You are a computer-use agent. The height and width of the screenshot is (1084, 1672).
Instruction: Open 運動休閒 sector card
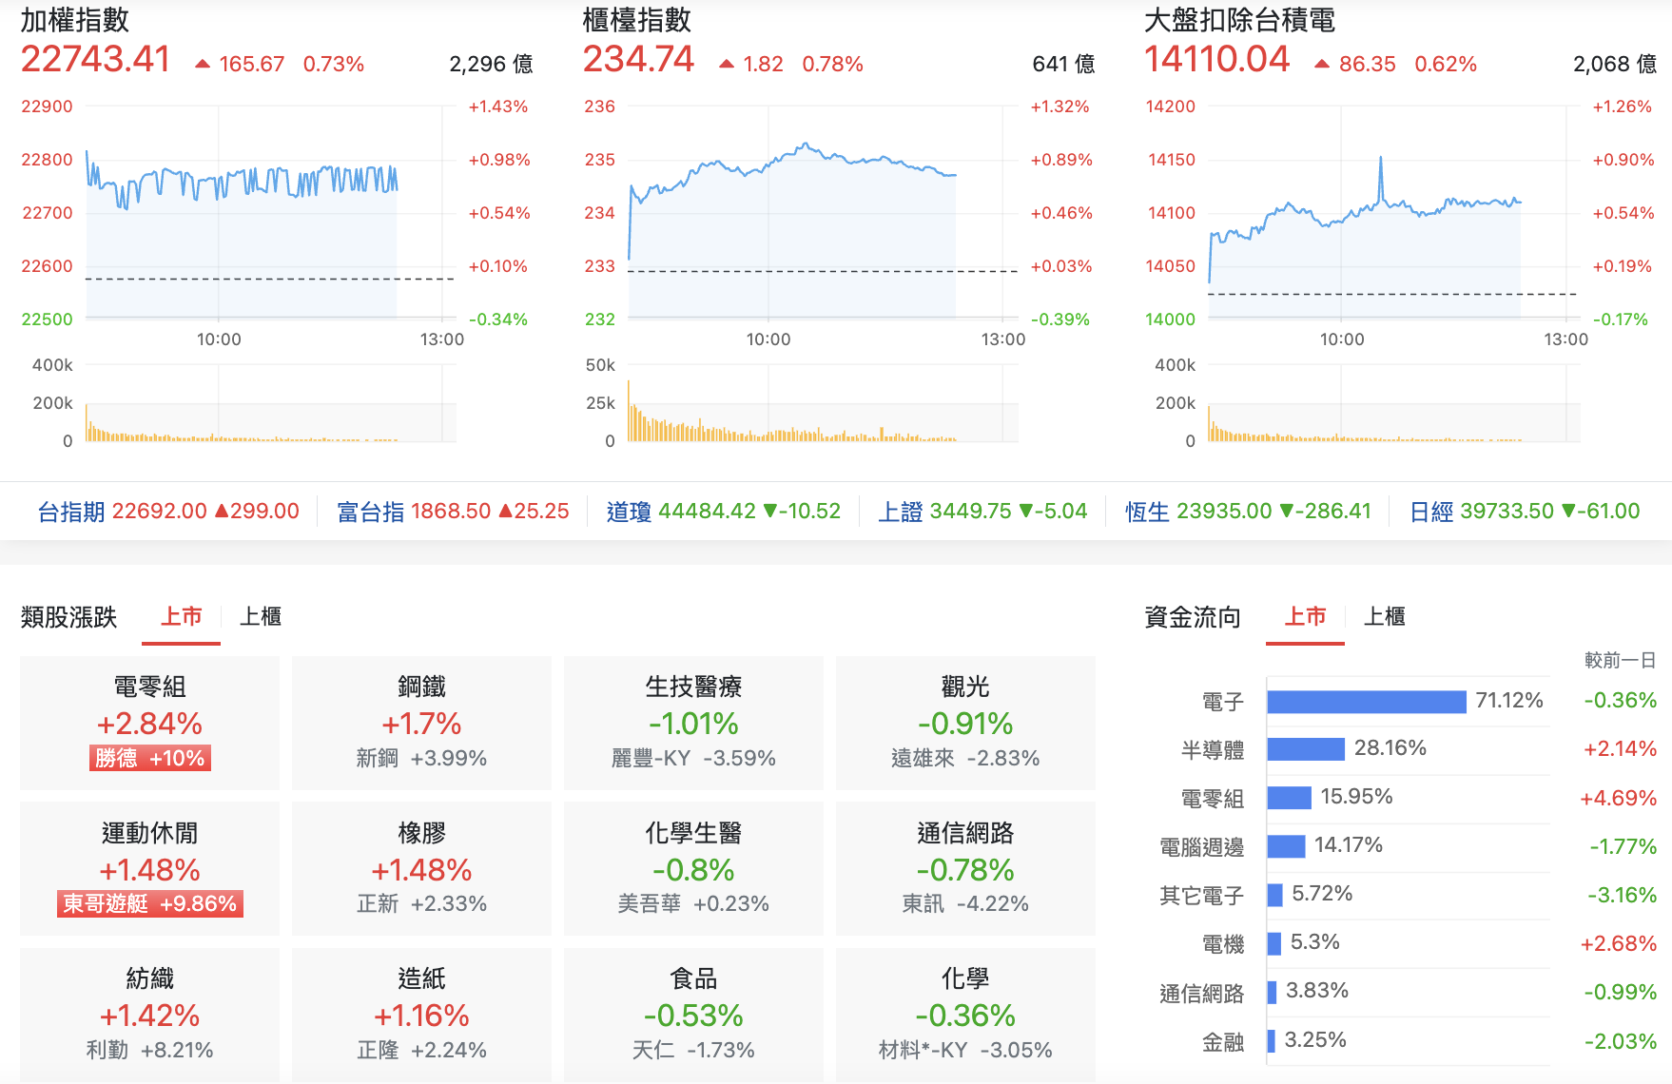click(150, 868)
